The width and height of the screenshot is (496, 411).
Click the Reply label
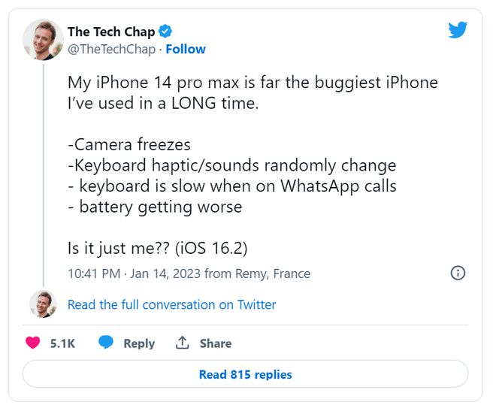click(139, 343)
